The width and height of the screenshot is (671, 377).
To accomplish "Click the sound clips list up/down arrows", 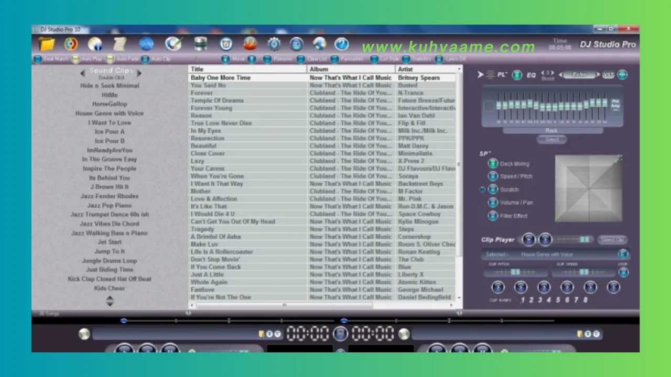I will [x=110, y=301].
